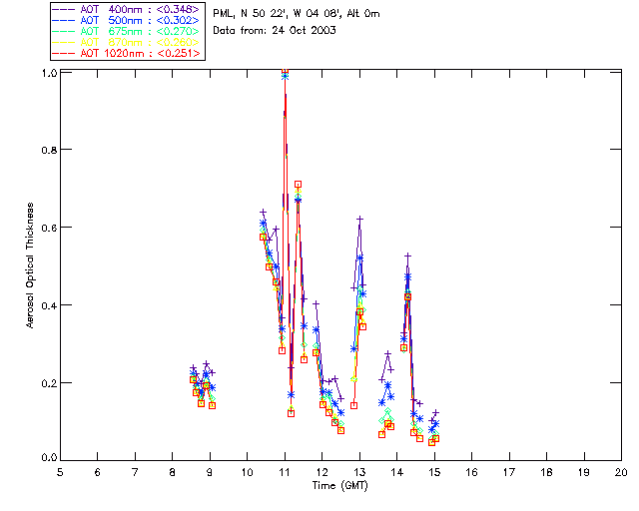Click the purple plus marker at 14.3h peak
Screen dimensions: 639x511
[408, 255]
